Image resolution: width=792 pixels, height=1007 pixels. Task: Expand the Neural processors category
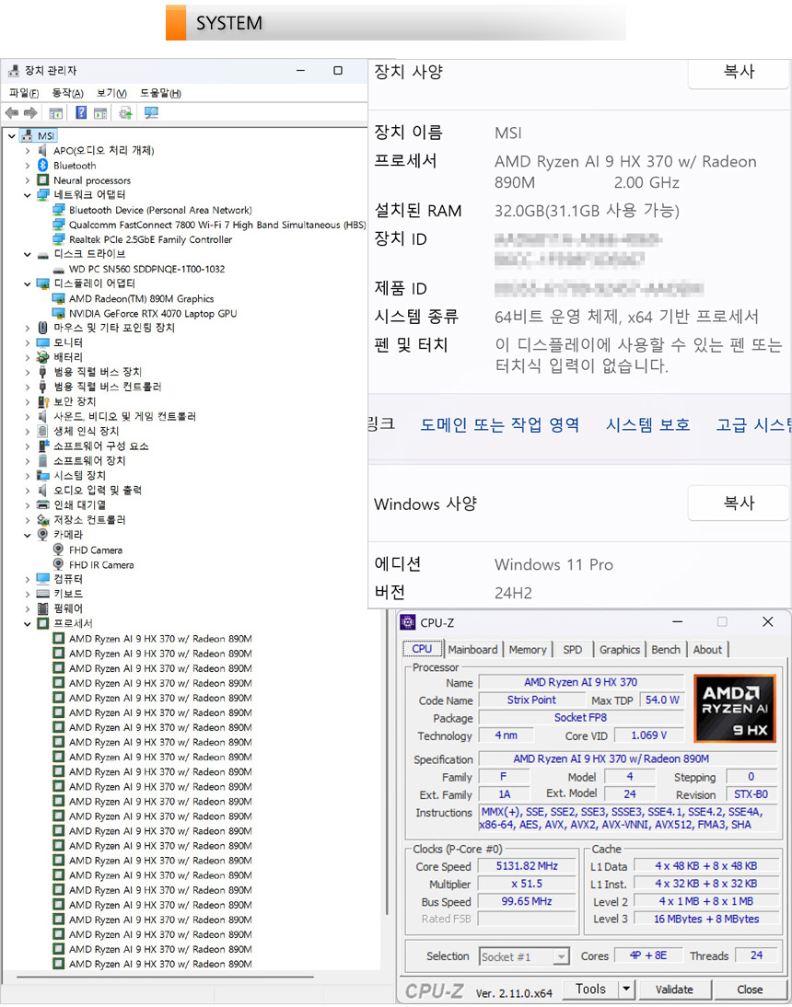coord(28,180)
